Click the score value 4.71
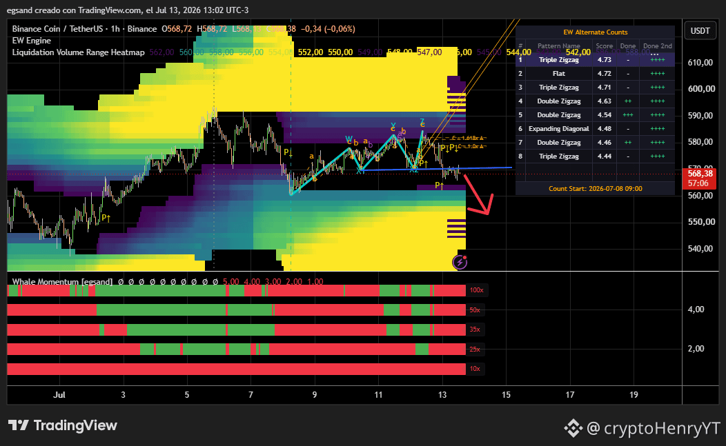Image resolution: width=726 pixels, height=446 pixels. 605,88
